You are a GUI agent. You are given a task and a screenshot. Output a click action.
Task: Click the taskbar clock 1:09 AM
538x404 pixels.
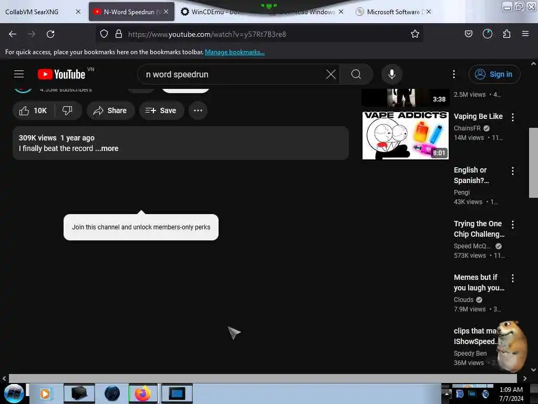(511, 390)
